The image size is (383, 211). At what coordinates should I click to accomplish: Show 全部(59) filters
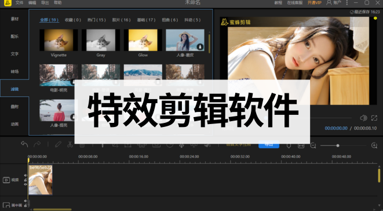pos(49,20)
